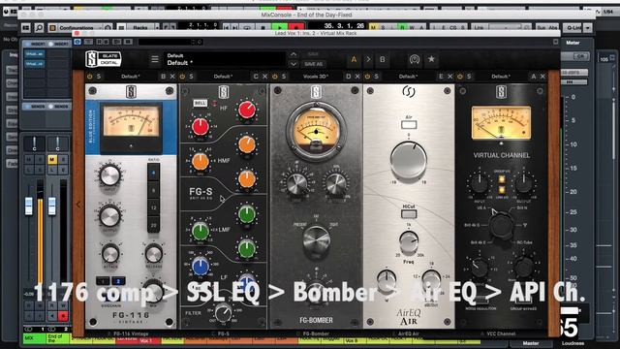The image size is (620, 349).
Task: Click the FG-116 Release knob
Action: (x=153, y=254)
